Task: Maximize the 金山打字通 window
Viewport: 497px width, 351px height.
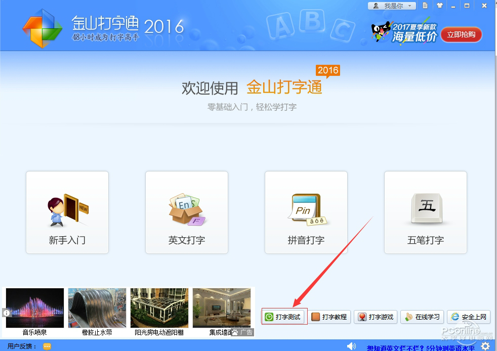Action: click(467, 6)
